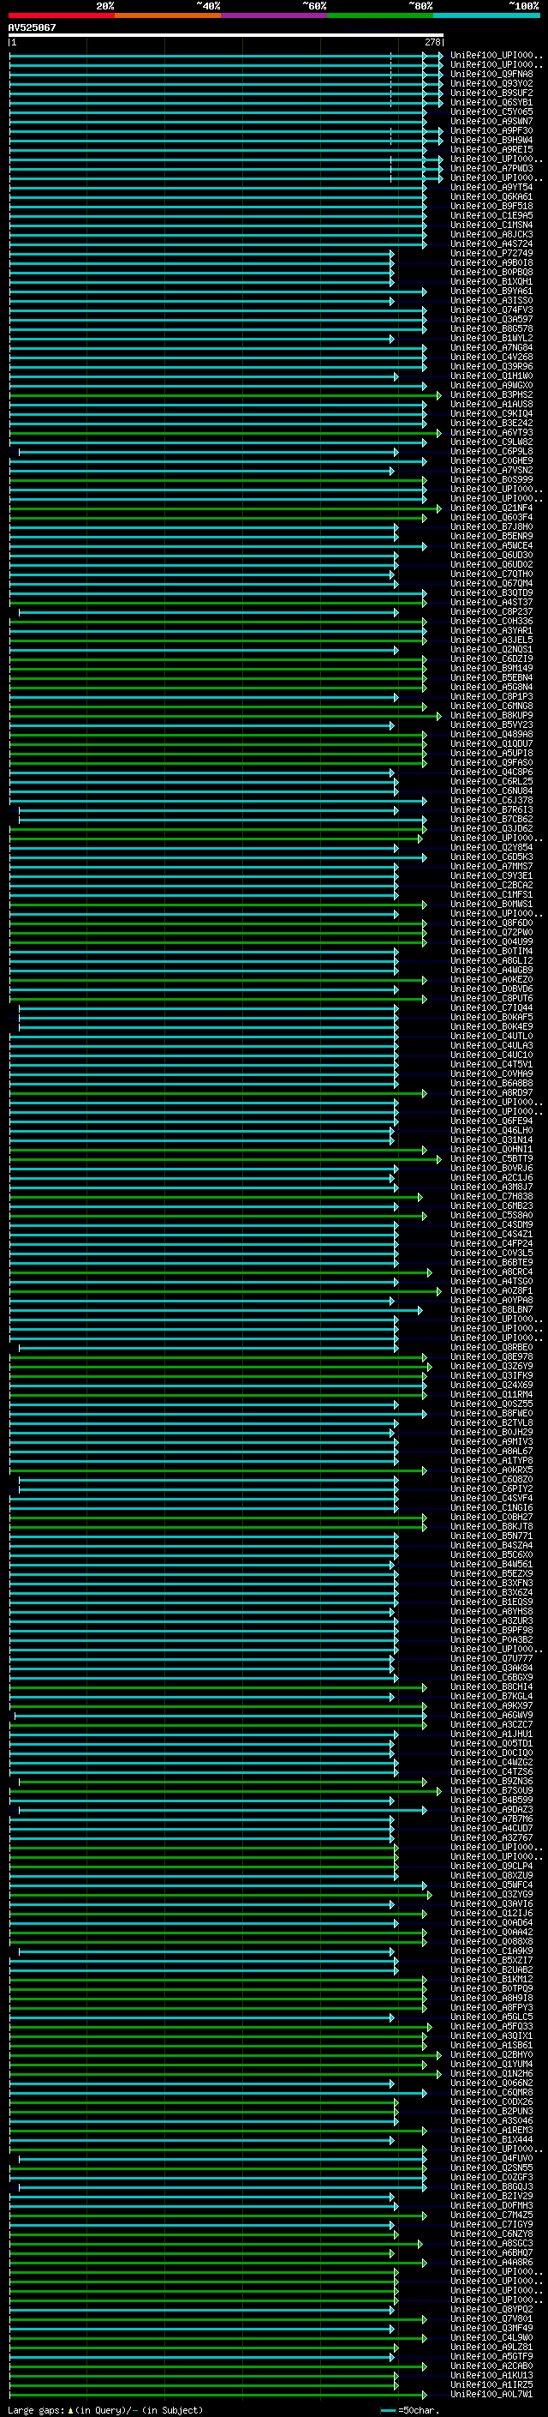This screenshot has width=548, height=2417.
Task: Select UniRef100_A7MMS7 label
Action: (491, 866)
